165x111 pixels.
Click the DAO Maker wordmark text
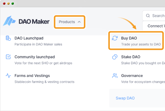click(x=34, y=22)
